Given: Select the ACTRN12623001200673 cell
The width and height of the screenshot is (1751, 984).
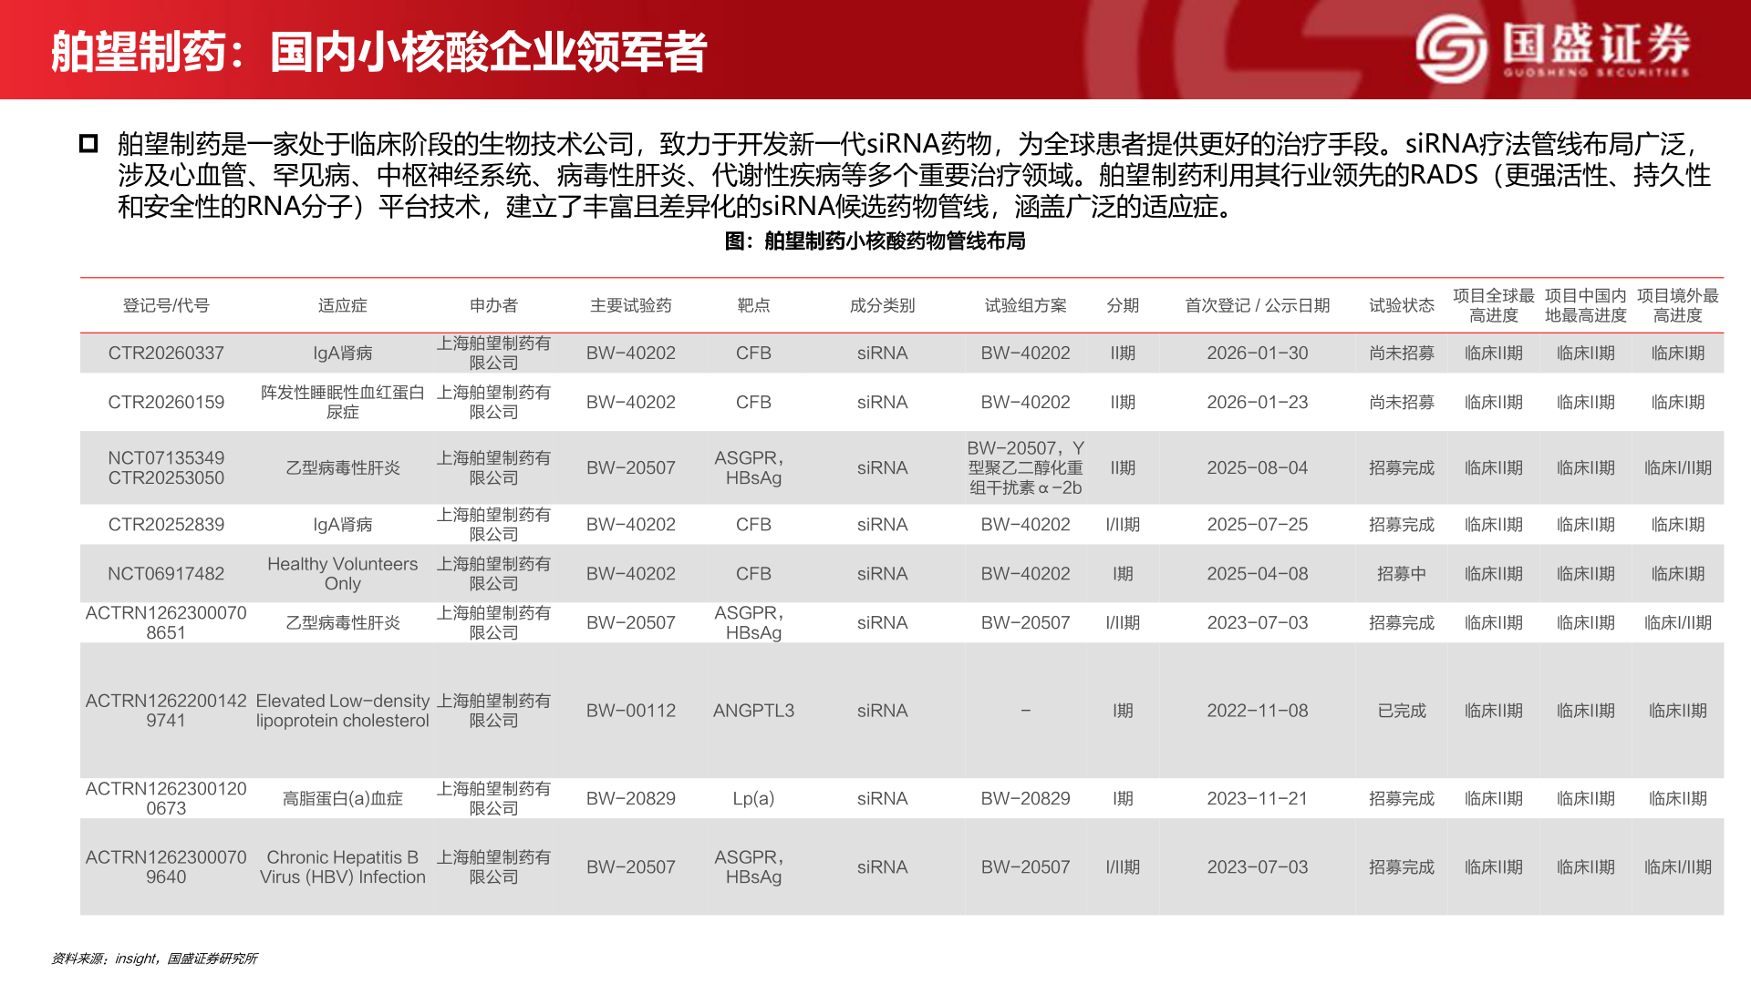Looking at the screenshot, I should (166, 798).
